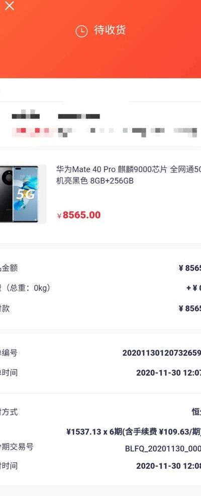Tap the transaction ID starting with BLFQ_20201130
This screenshot has height=496, width=201.
[x=163, y=448]
